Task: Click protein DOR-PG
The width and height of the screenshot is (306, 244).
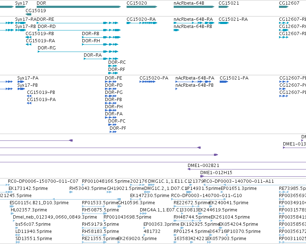Action: [x=111, y=96]
